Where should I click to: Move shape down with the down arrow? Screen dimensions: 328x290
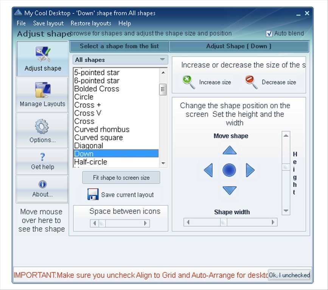[230, 190]
